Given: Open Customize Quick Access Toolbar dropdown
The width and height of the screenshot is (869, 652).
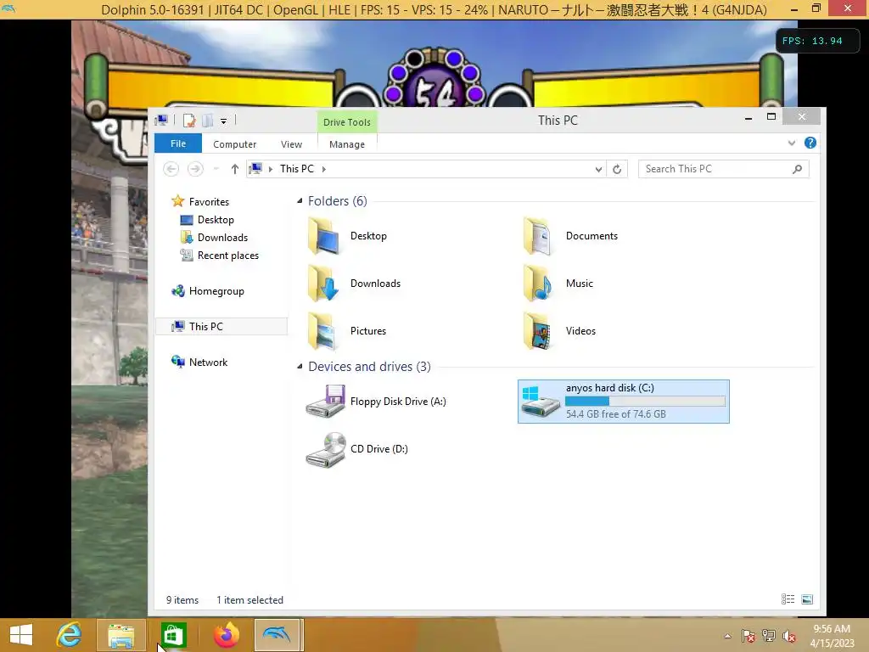Looking at the screenshot, I should pyautogui.click(x=223, y=121).
